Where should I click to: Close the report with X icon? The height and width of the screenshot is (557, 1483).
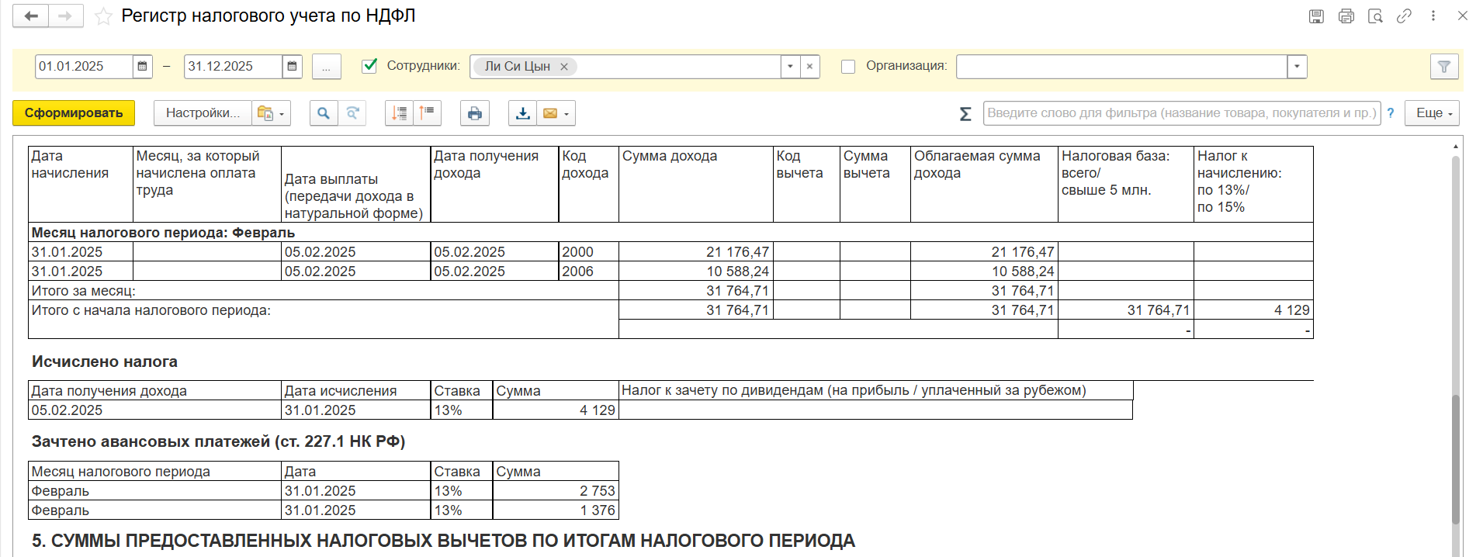(1463, 16)
